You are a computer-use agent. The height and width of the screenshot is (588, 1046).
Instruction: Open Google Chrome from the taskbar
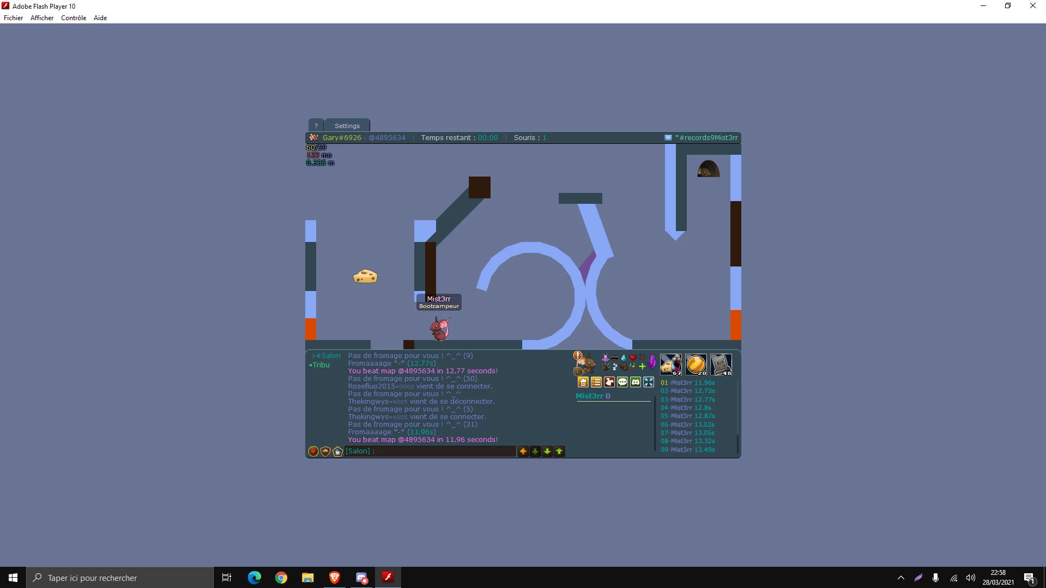point(281,578)
